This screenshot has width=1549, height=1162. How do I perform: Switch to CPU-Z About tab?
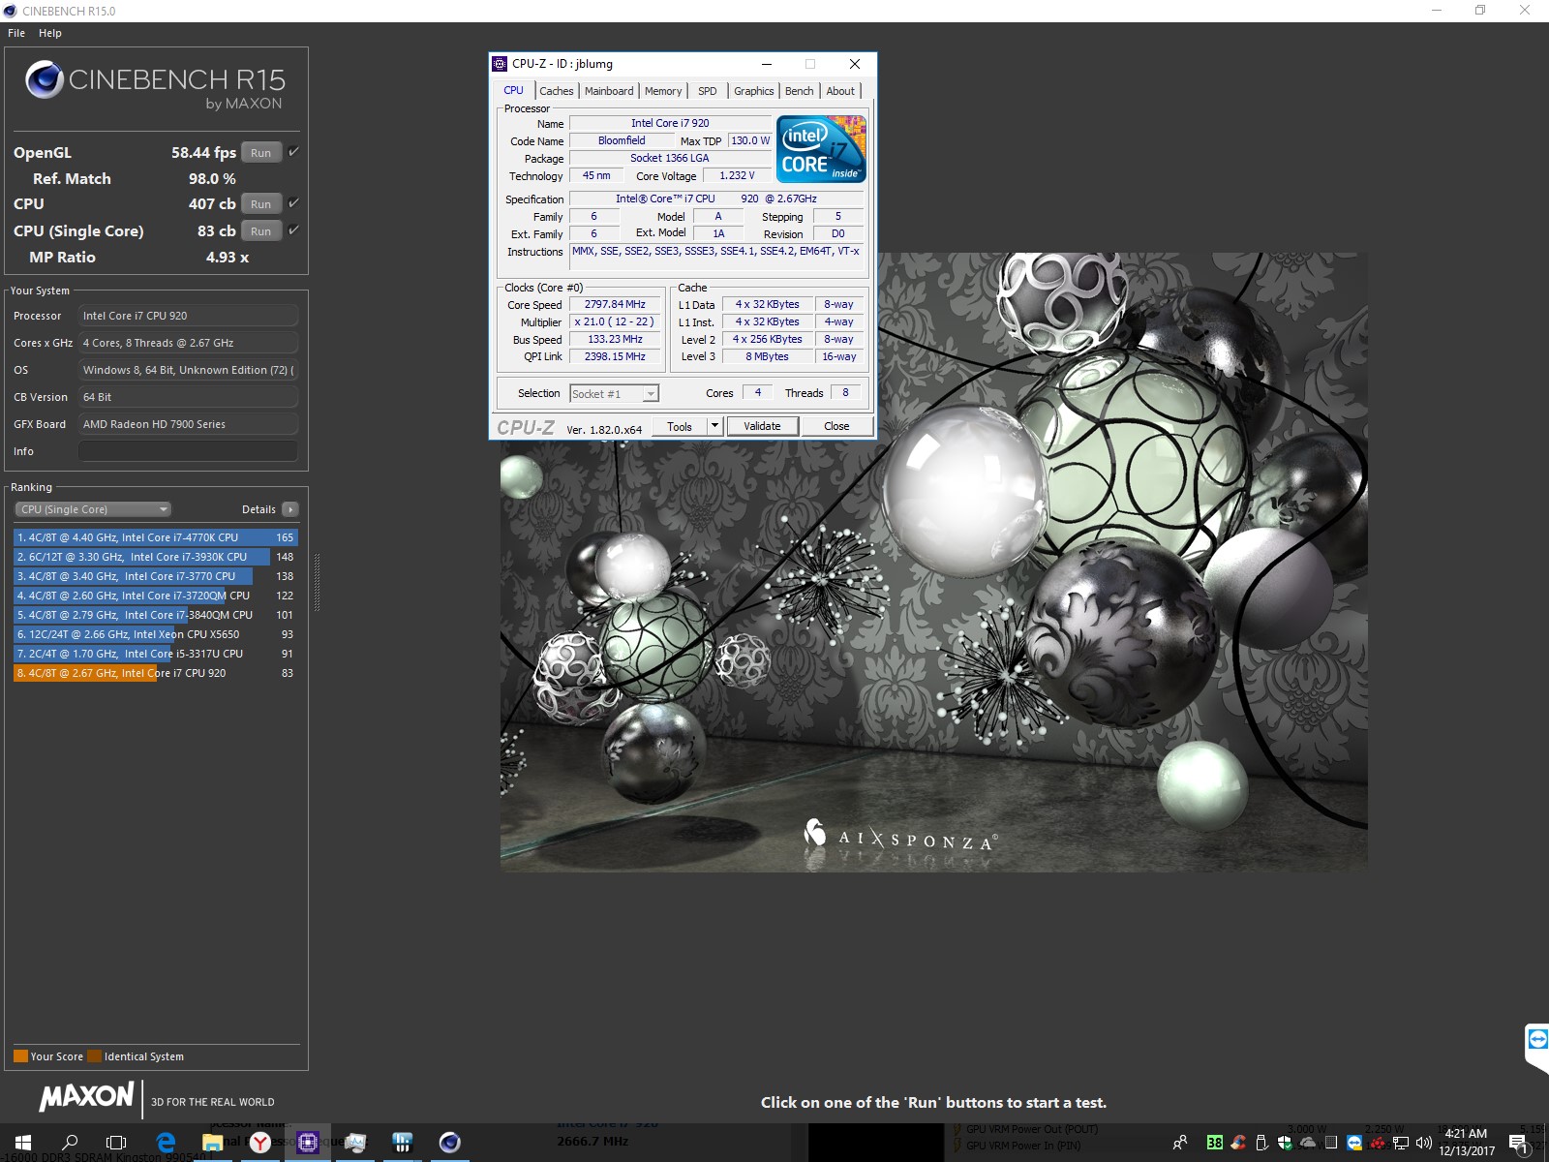point(840,91)
